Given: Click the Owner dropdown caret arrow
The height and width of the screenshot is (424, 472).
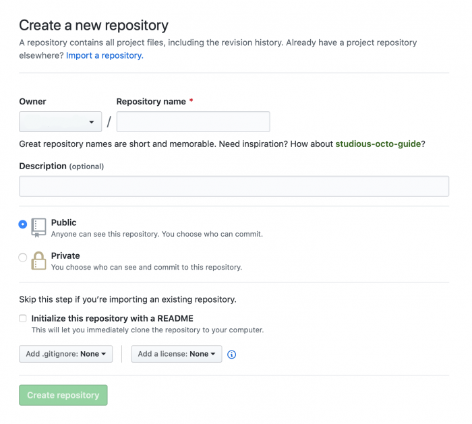Looking at the screenshot, I should click(92, 122).
